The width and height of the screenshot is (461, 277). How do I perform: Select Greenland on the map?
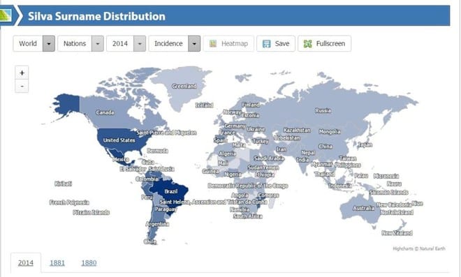184,86
